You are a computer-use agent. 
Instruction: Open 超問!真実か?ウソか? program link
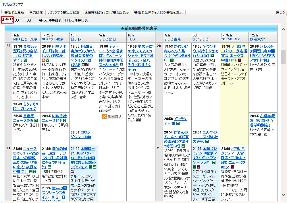click(x=83, y=56)
